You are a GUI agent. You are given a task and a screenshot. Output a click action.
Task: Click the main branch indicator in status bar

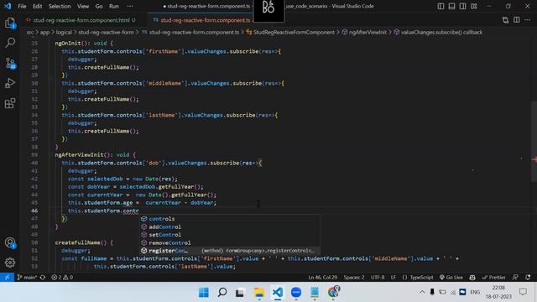pyautogui.click(x=27, y=278)
